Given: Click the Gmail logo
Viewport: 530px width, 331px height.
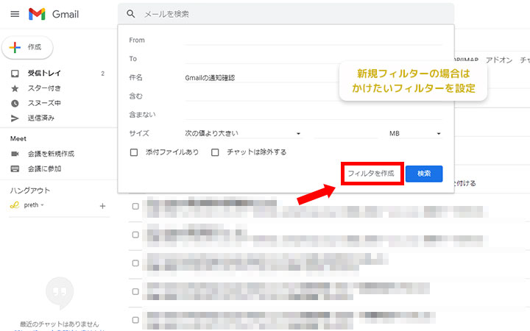Looking at the screenshot, I should click(54, 14).
